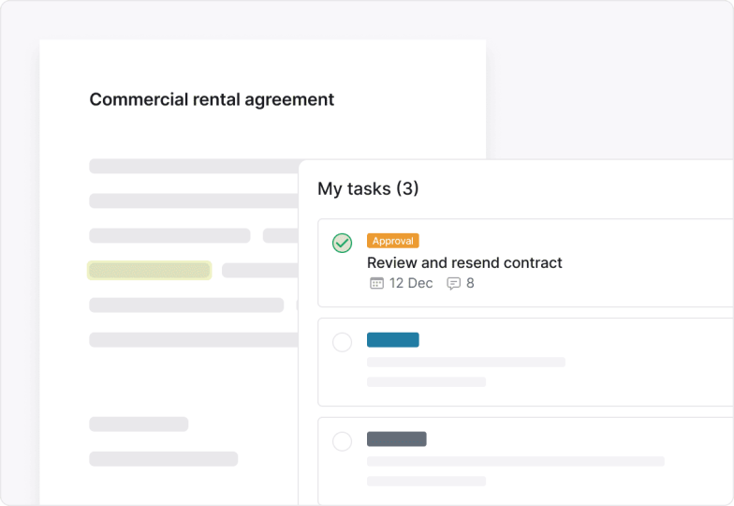
Task: Open the Review and resend contract task
Action: tap(464, 263)
